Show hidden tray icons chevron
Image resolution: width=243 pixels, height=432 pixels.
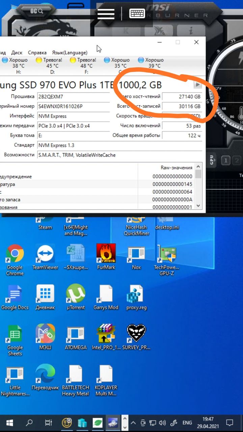133,422
